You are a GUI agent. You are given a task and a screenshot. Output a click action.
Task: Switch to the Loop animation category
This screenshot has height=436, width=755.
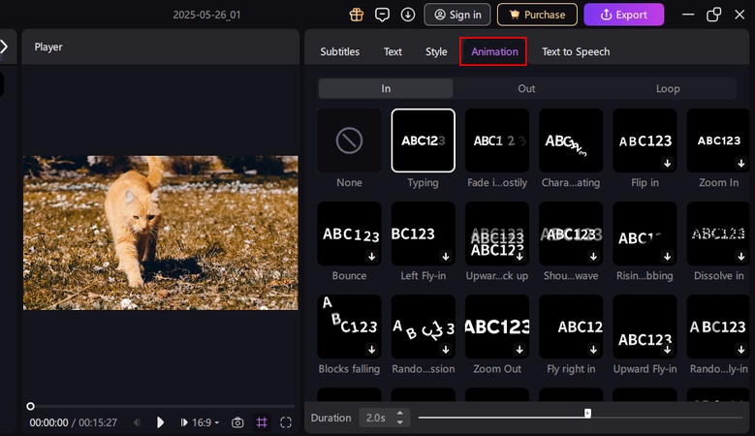(668, 88)
